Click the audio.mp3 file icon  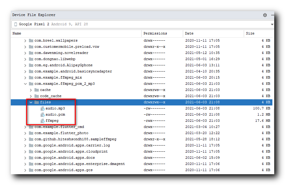42,109
